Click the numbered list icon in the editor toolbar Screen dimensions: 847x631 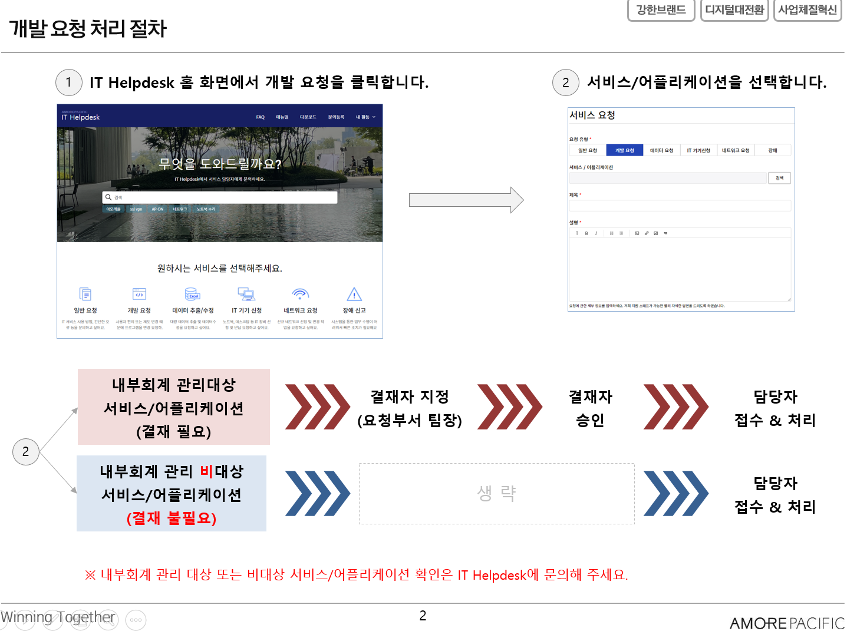pos(621,233)
